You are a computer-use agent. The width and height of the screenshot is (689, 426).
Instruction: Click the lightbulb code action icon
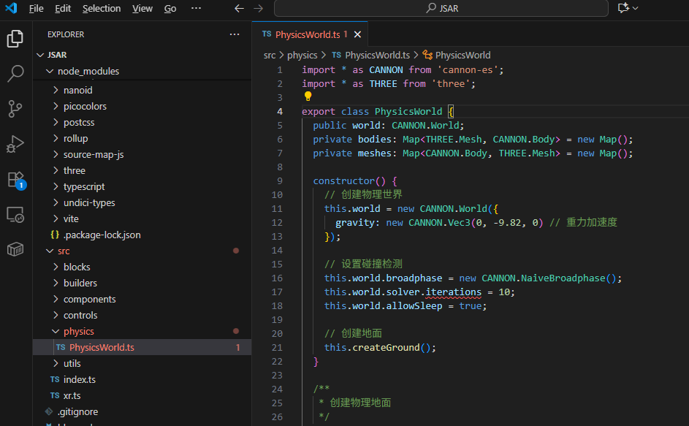308,96
